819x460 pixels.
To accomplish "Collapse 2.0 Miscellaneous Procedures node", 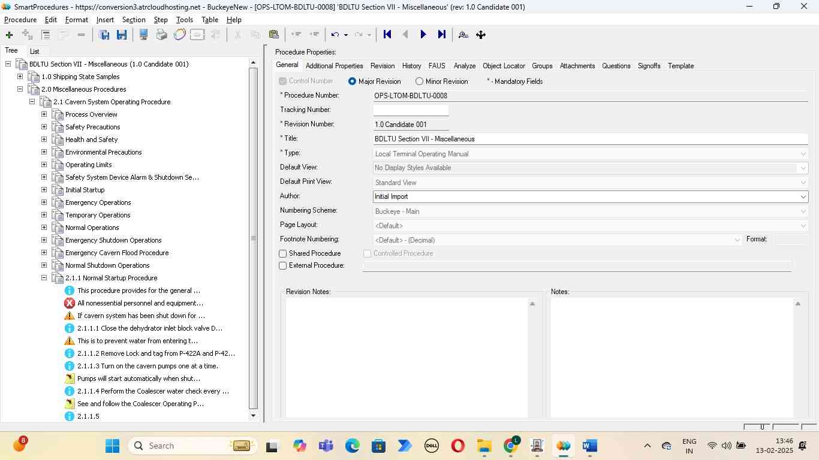I will point(20,89).
